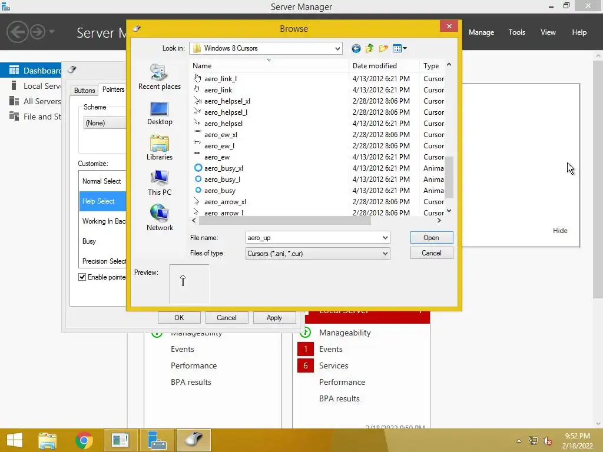Sort files by Date modified column
Image resolution: width=603 pixels, height=452 pixels.
pos(384,66)
